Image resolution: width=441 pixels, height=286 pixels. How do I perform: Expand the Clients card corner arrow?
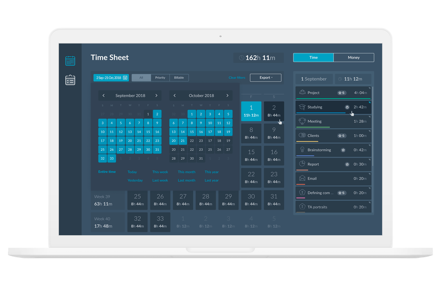(369, 131)
